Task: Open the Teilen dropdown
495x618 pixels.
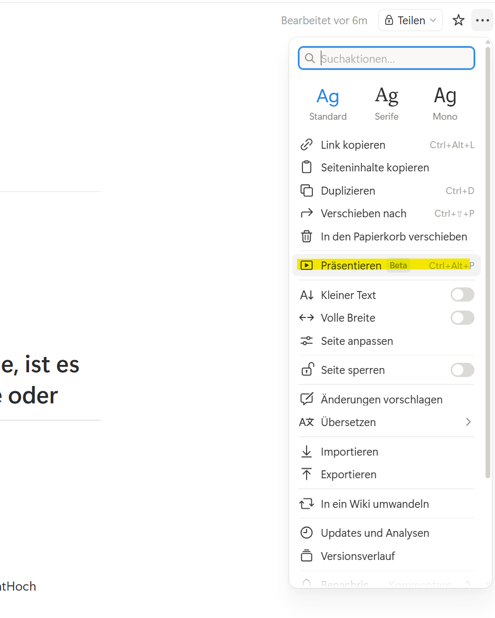Action: 411,20
